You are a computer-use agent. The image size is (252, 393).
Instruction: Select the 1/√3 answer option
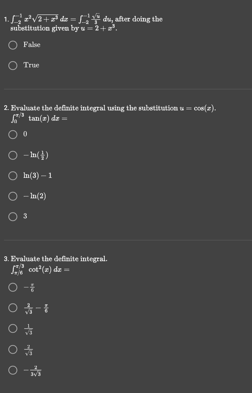(13, 328)
